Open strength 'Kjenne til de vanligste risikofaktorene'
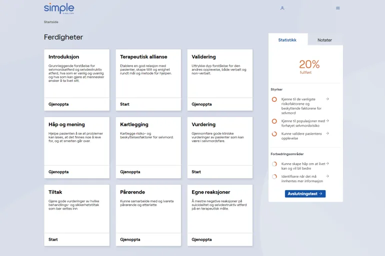The width and height of the screenshot is (385, 256). tap(301, 106)
